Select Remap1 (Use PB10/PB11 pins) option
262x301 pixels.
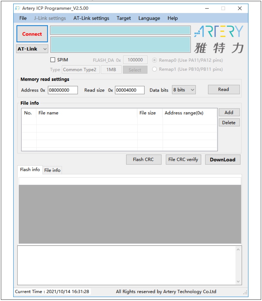coord(154,69)
